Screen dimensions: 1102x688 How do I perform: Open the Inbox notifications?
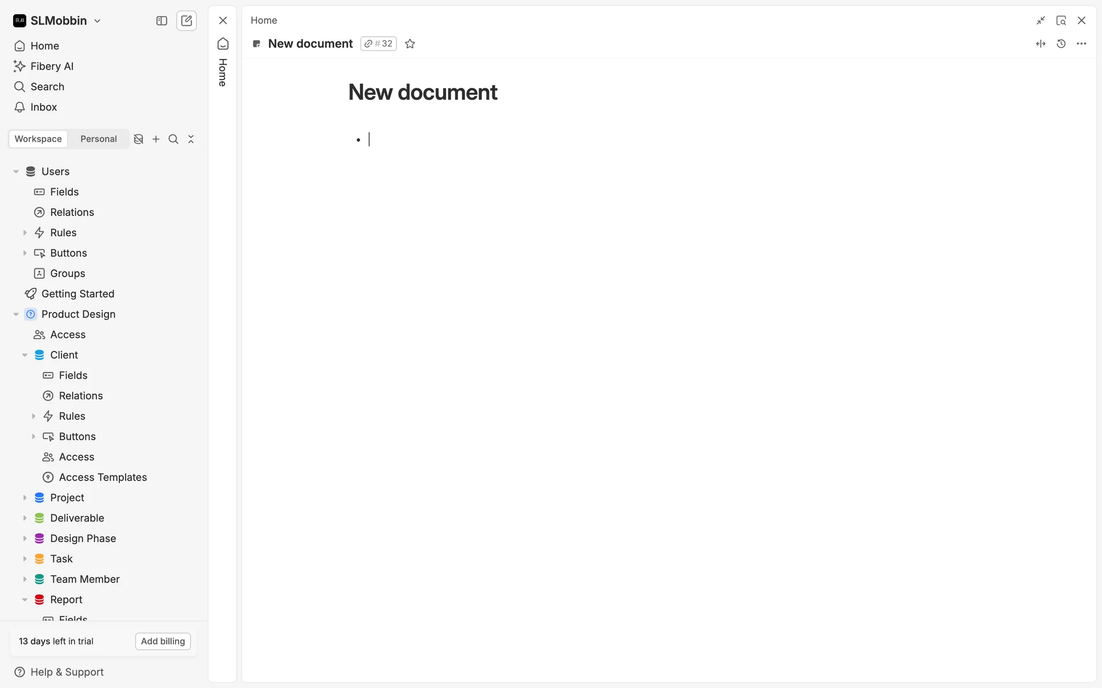pos(44,107)
